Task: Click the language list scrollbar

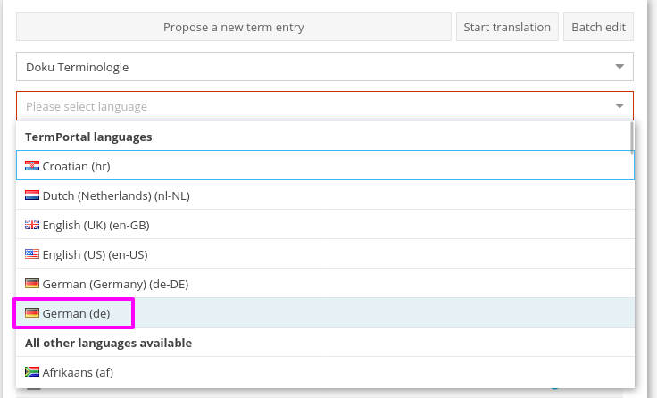Action: 632,138
